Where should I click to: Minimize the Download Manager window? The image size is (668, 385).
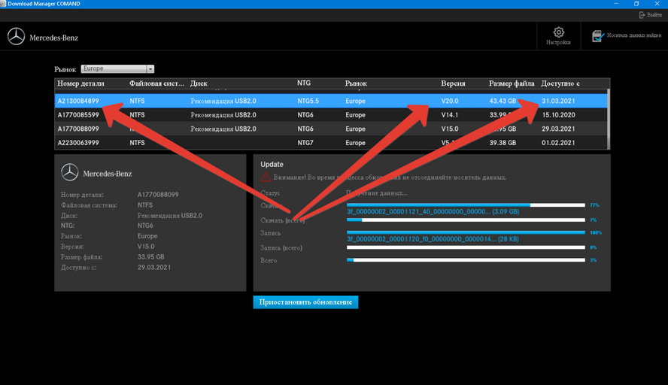[616, 4]
